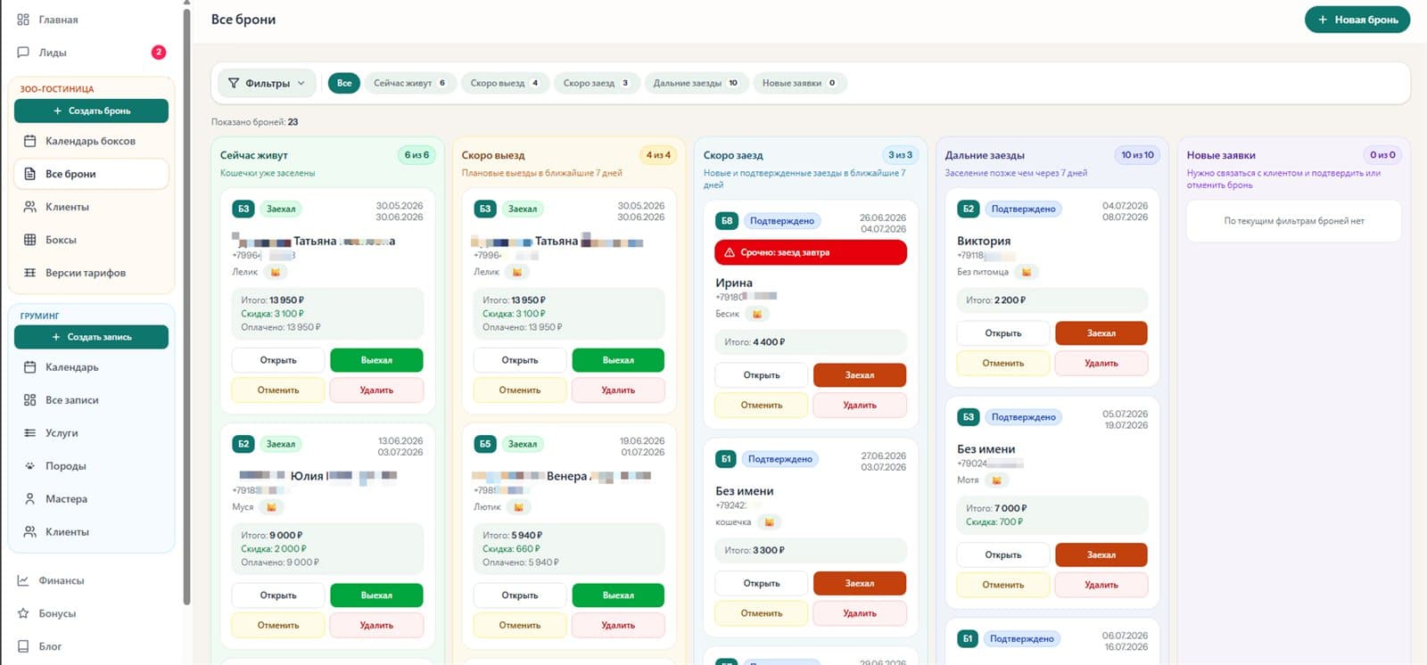Open Ирина's booking card
Screen dimensions: 1427x665
tap(761, 375)
